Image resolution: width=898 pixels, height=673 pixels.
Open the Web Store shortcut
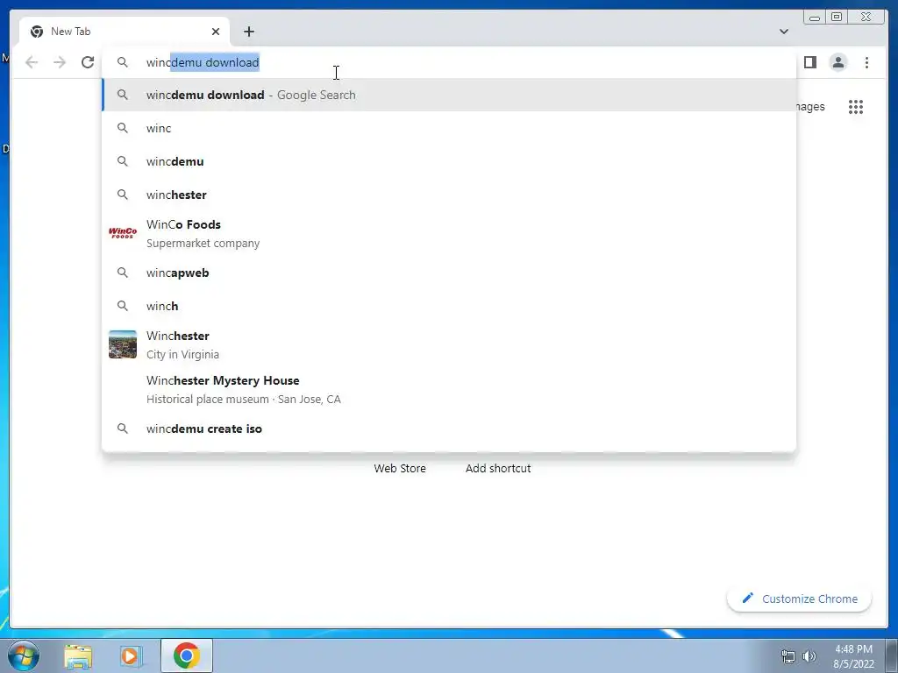pos(400,468)
